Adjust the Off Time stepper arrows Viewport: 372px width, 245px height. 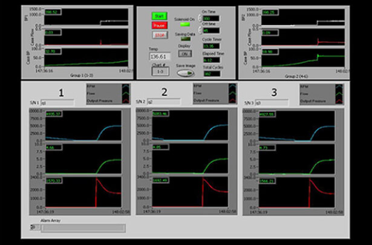[200, 30]
